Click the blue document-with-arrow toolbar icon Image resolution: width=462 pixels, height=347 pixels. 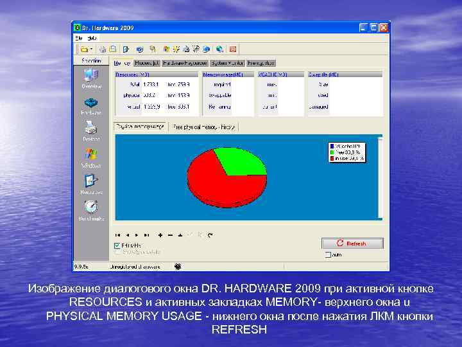[126, 49]
